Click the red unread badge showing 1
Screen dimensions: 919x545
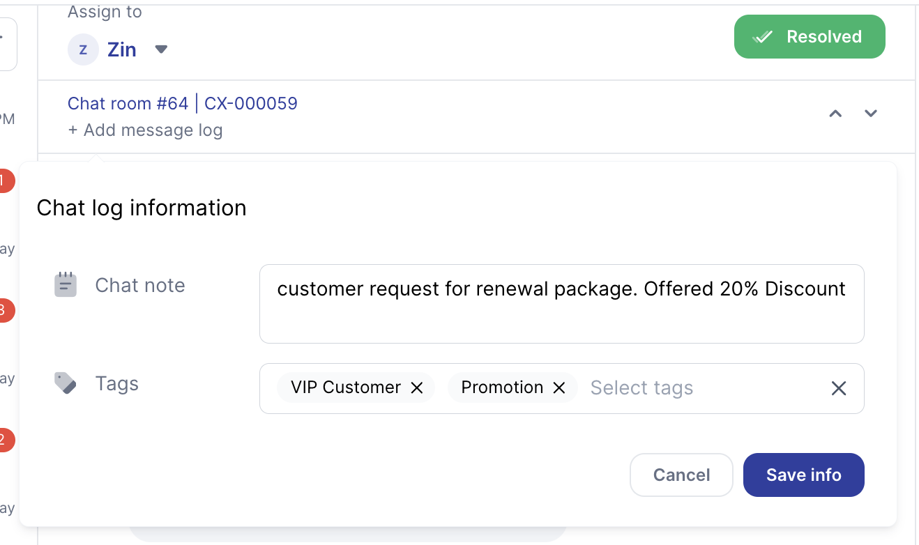tap(3, 181)
